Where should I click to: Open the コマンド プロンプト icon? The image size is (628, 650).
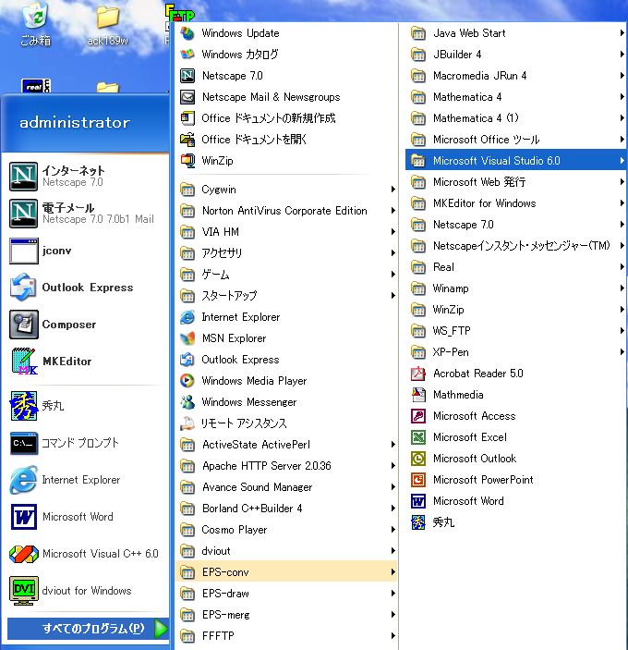point(24,443)
